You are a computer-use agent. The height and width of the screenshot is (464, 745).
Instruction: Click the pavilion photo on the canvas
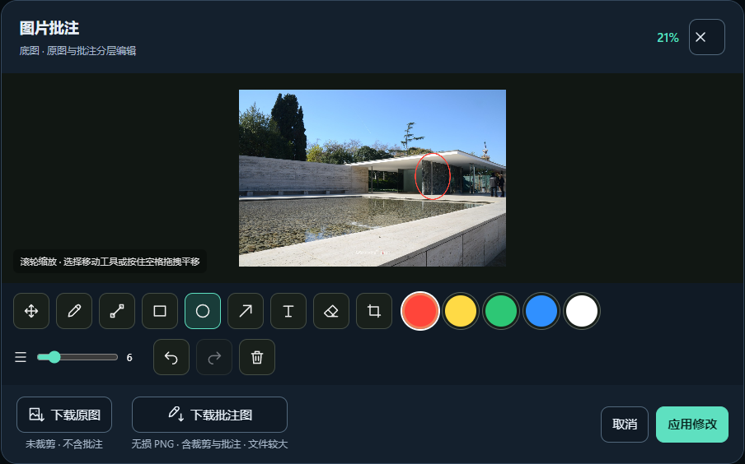[372, 178]
